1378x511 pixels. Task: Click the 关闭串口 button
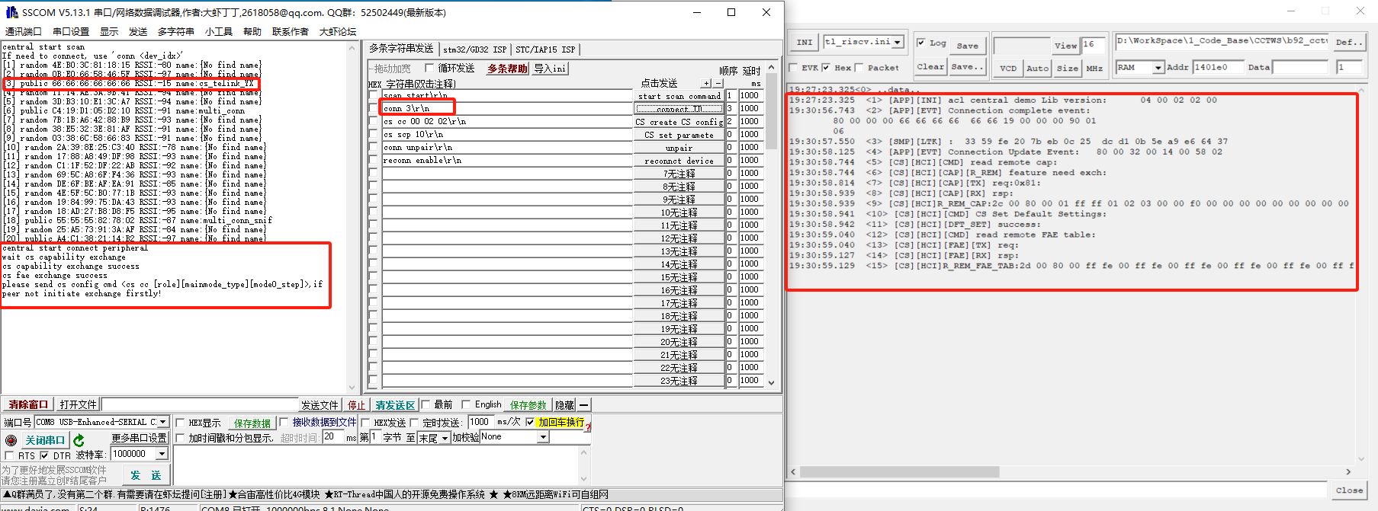(44, 440)
